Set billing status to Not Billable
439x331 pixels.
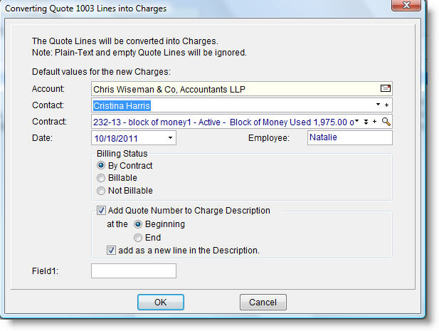pos(102,191)
